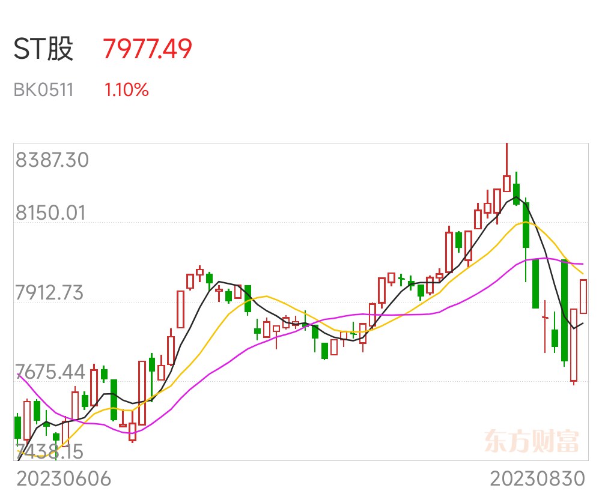Click the right end of black average line
This screenshot has width=602, height=494.
[582, 324]
